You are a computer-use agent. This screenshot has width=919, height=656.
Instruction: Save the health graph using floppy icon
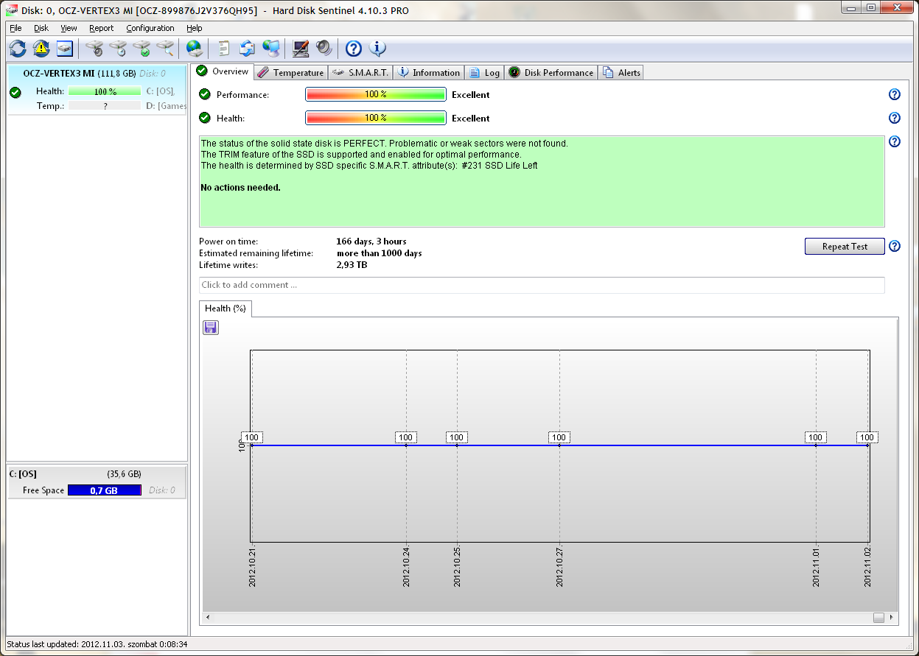click(x=211, y=328)
